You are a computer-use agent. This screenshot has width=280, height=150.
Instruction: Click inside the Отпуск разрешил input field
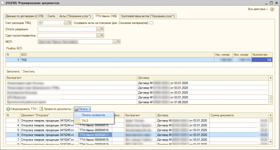tap(67, 29)
